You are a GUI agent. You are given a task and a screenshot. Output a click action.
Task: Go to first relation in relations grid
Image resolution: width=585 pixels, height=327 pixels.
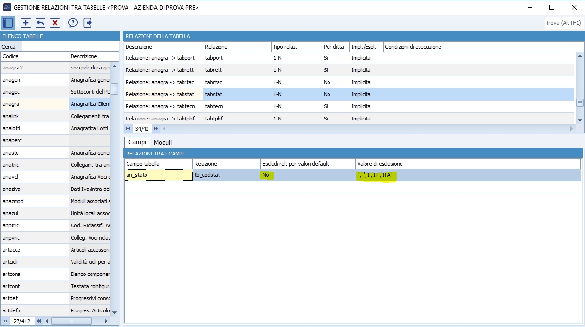coord(128,129)
